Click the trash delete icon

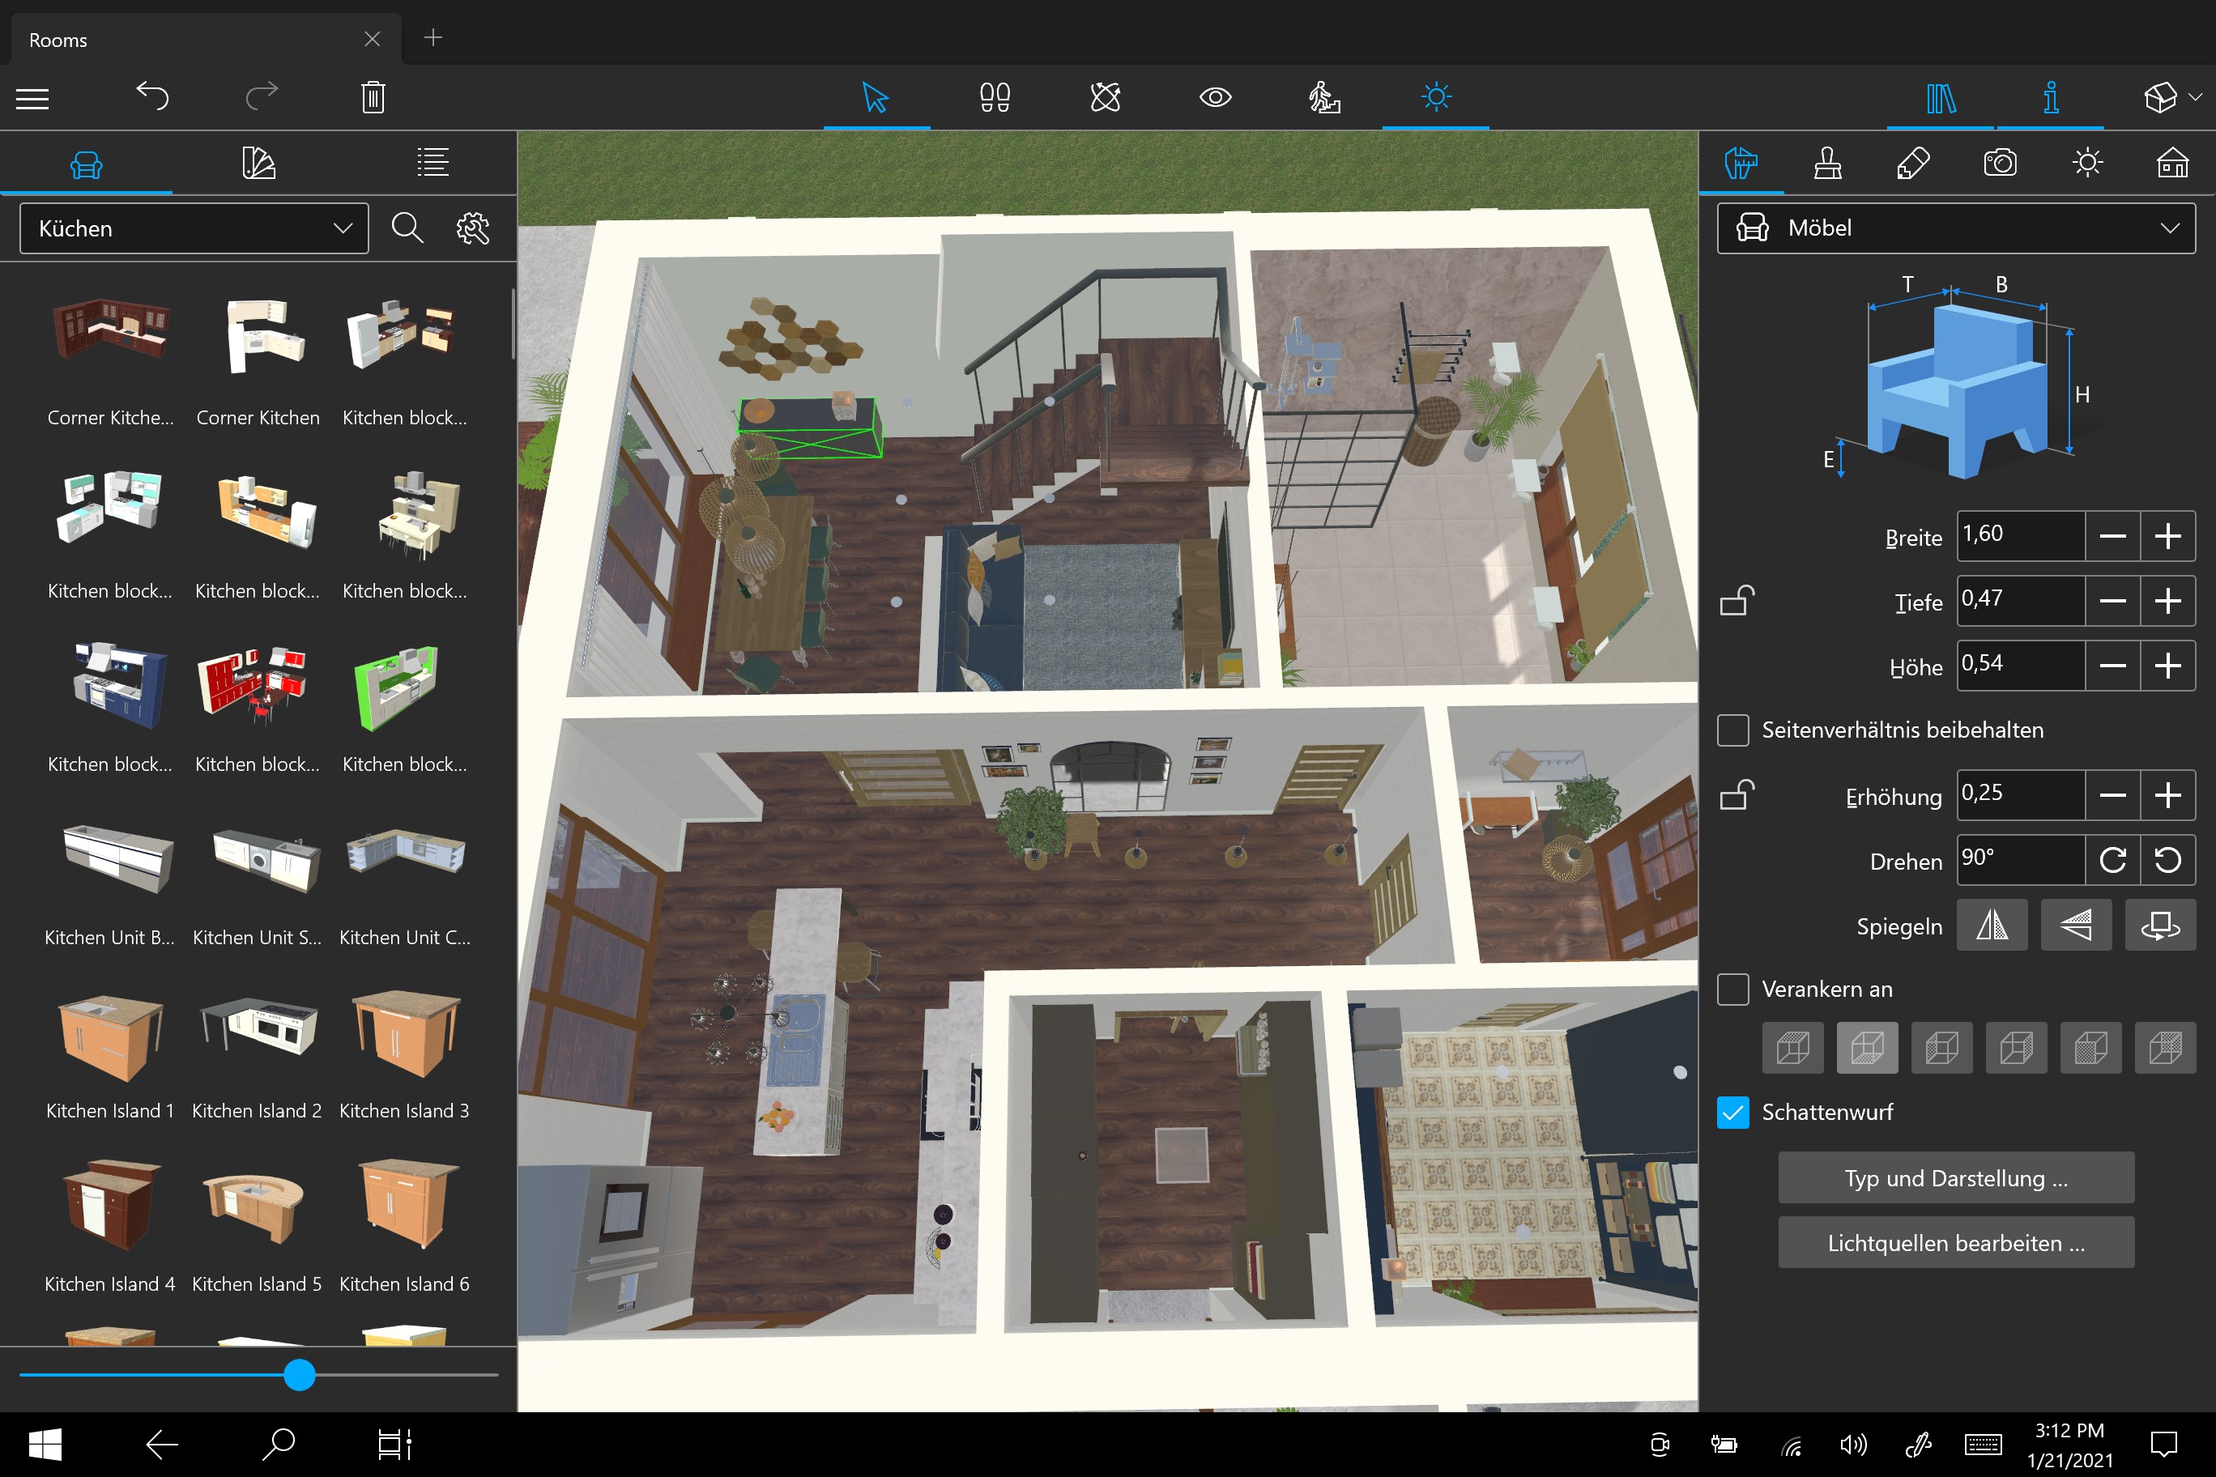373,96
